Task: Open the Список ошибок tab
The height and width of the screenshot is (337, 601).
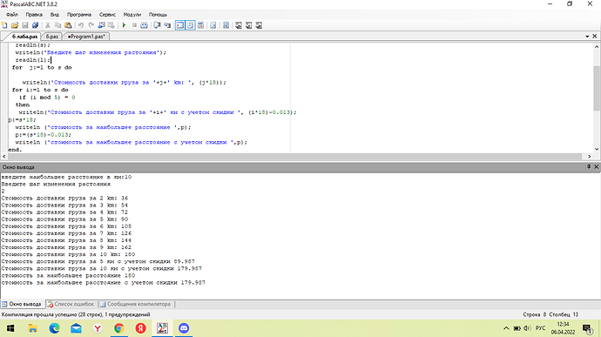Action: [71, 304]
